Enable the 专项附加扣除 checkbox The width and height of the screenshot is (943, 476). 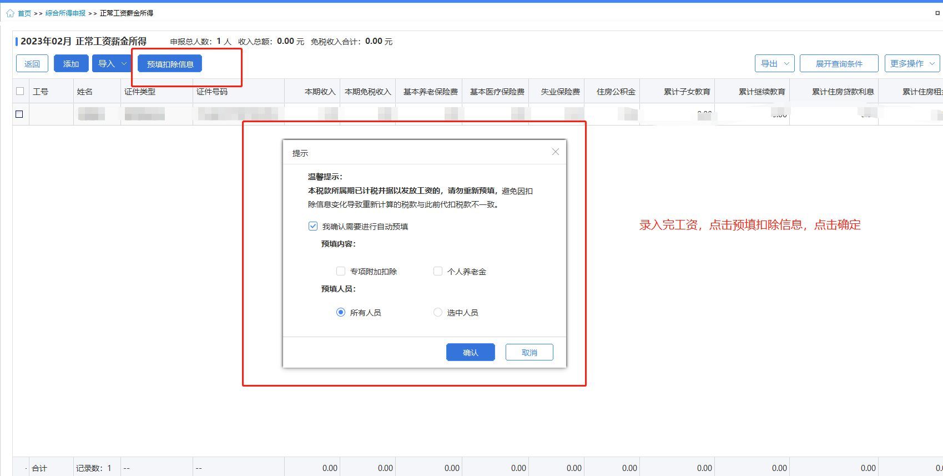coord(341,271)
